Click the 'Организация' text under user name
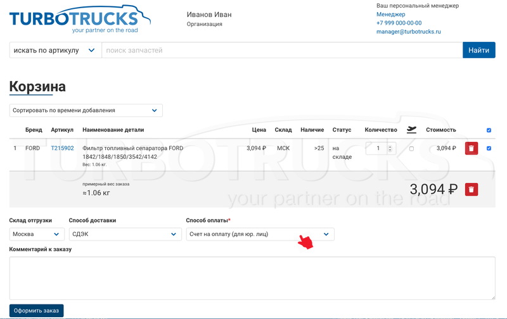507x319 pixels. click(x=204, y=24)
